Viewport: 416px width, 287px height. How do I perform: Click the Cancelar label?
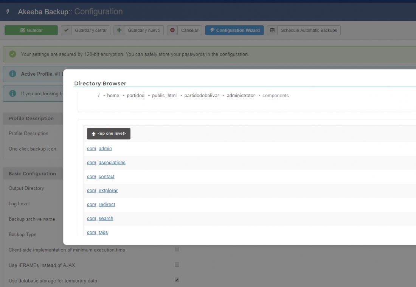[x=190, y=30]
